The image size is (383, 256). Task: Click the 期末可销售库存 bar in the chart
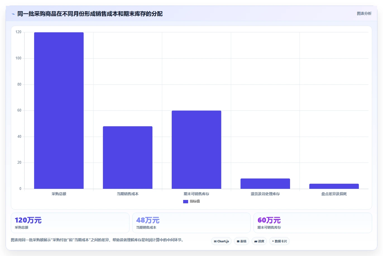point(197,150)
